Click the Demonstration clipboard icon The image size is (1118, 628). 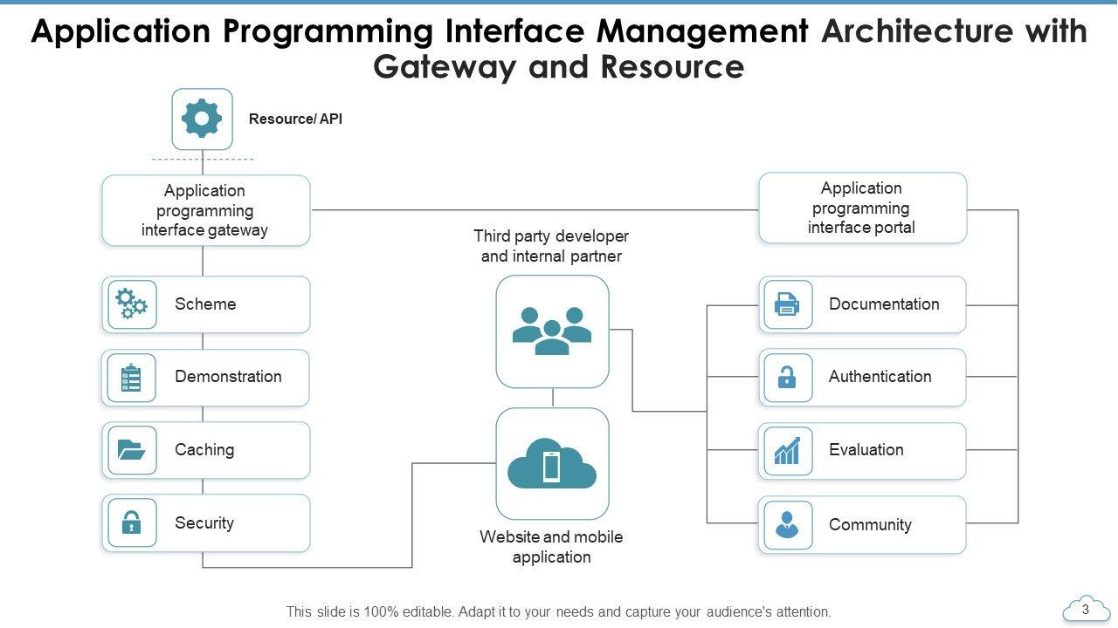click(132, 378)
